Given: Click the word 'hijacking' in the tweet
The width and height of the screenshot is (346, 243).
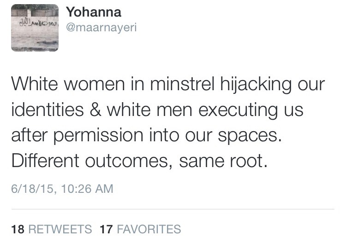Looking at the screenshot, I should [x=256, y=85].
